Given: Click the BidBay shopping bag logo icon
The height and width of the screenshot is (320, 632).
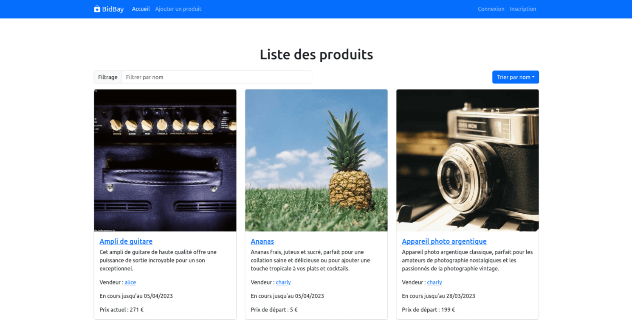Looking at the screenshot, I should 97,9.
